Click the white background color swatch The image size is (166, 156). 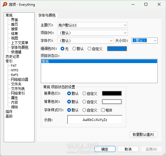[x=112, y=102]
